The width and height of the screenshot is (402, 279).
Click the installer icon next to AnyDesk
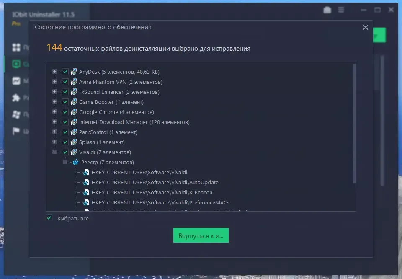[x=74, y=72]
